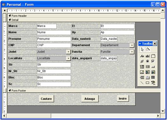The height and width of the screenshot is (120, 167).
Task: Click the form selector black square
Action: [5, 11]
